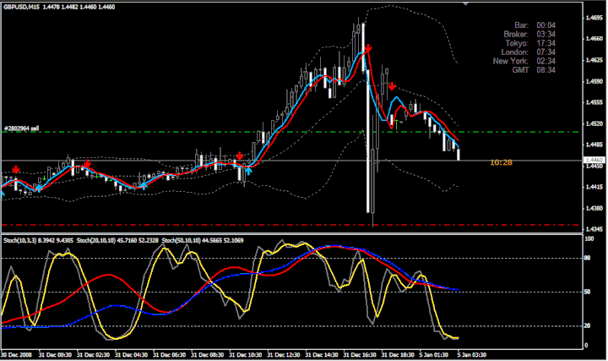
Task: Click the orange 10:28 candle timer
Action: point(501,162)
